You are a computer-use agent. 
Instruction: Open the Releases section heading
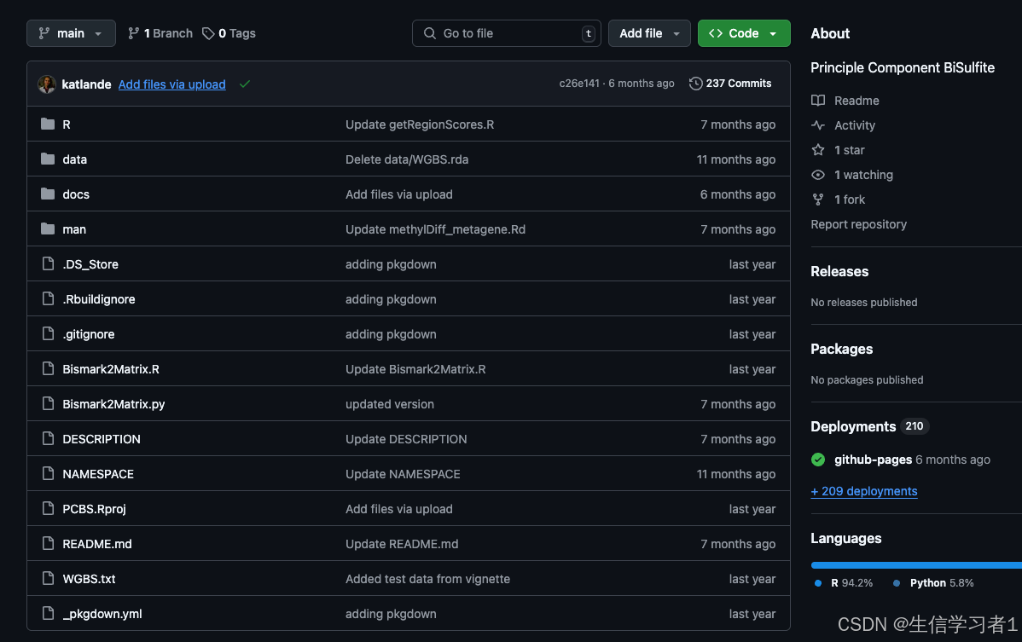click(x=839, y=271)
